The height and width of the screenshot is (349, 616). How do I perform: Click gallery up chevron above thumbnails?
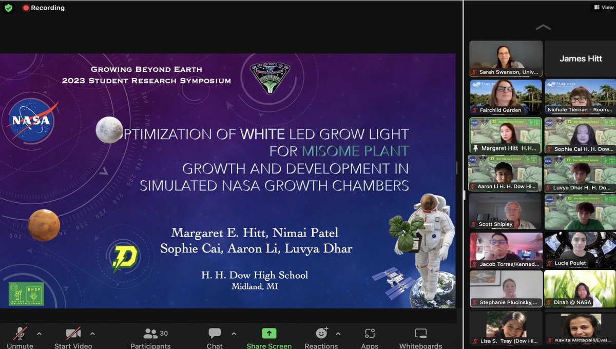click(543, 27)
